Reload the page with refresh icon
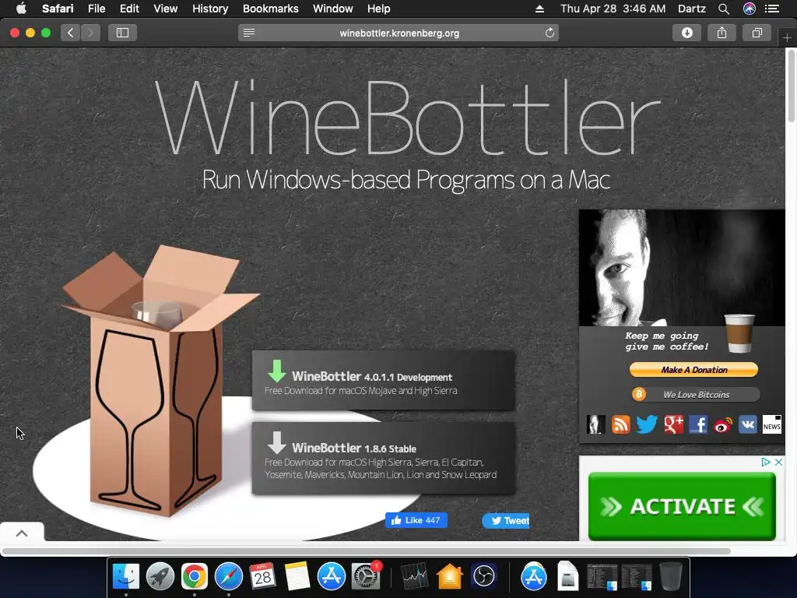The image size is (797, 598). click(x=549, y=33)
